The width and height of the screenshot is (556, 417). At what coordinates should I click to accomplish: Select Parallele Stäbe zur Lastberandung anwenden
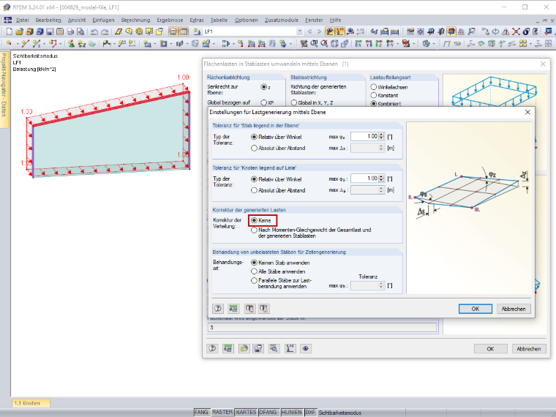tap(254, 280)
